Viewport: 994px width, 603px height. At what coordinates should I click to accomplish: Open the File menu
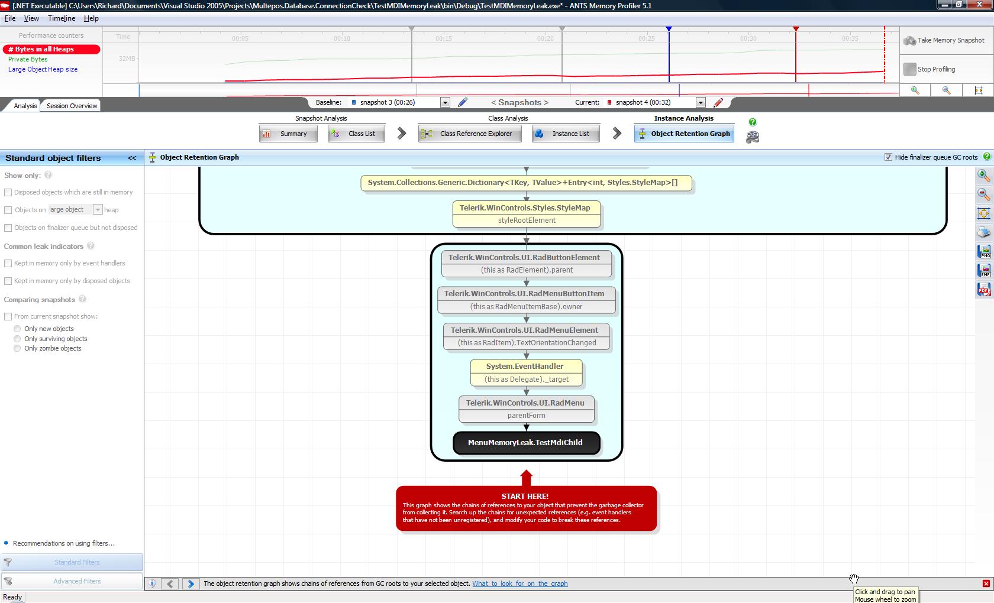point(10,18)
